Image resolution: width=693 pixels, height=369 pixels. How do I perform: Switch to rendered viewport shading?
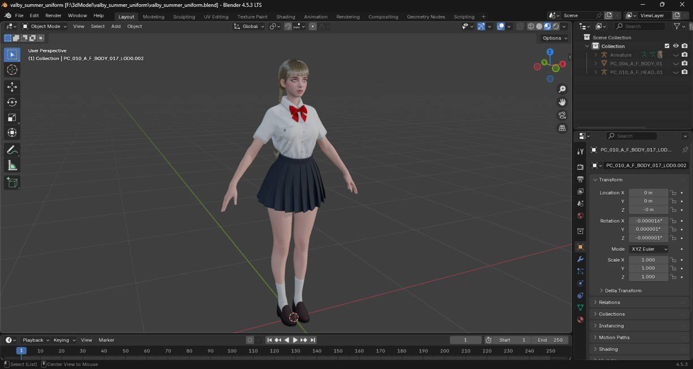pos(556,26)
